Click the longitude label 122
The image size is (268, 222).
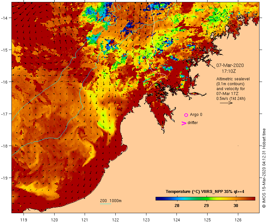click(116, 220)
